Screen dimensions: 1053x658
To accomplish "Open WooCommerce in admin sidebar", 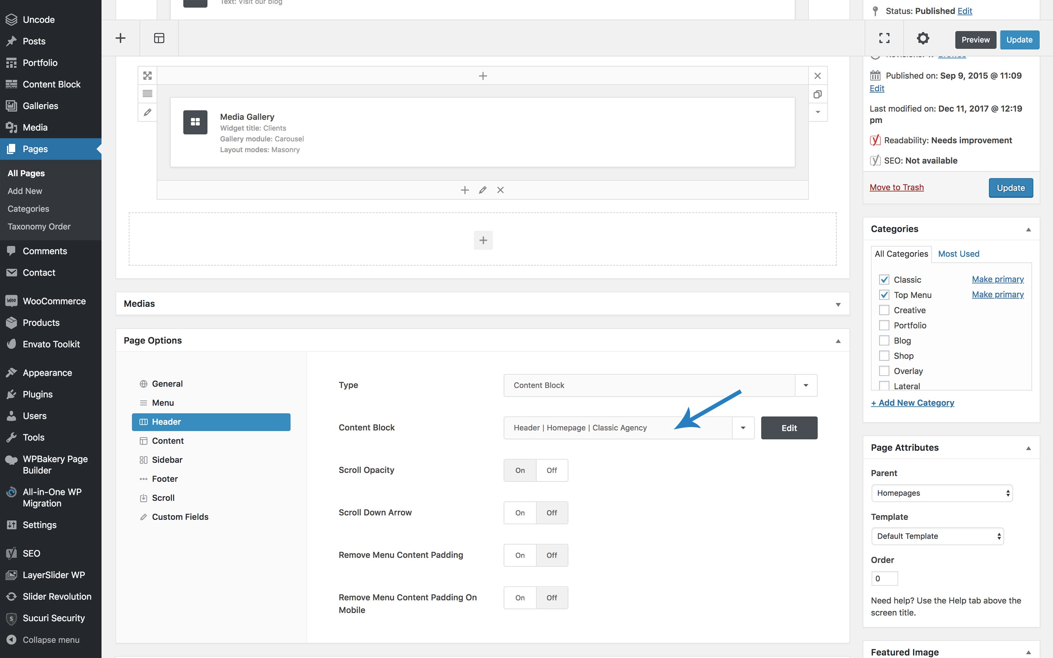I will (54, 301).
